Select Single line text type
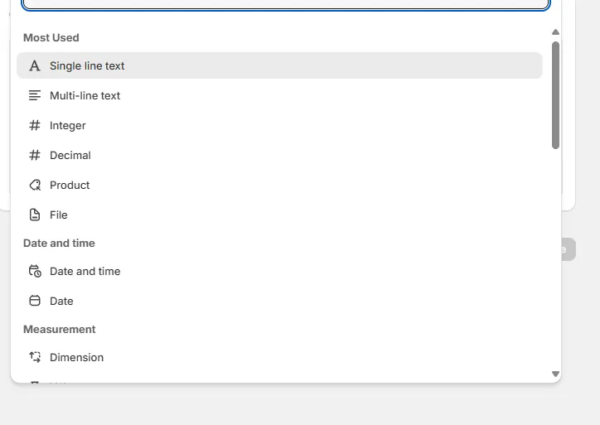Viewport: 600px width, 425px height. point(87,65)
